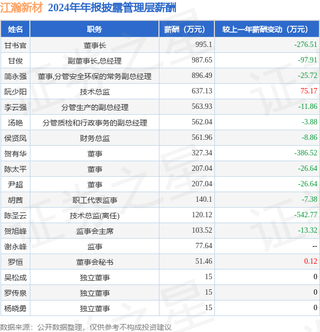Click the name cell 胡茜
This screenshot has height=332, width=320.
(x=15, y=200)
